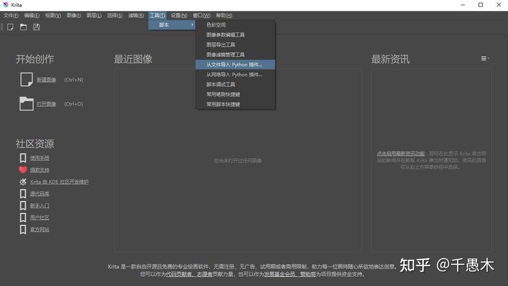Open the 使用手册 link
Image resolution: width=508 pixels, height=286 pixels.
39,158
